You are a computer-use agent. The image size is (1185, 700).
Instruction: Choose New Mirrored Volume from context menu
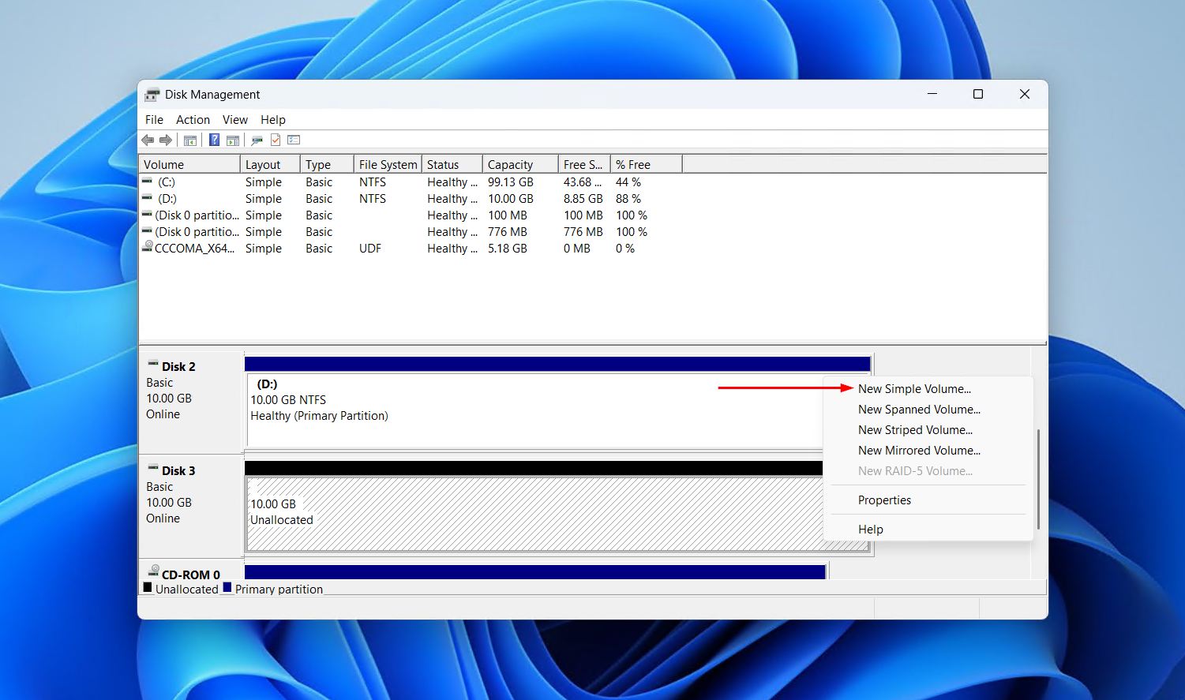(919, 451)
